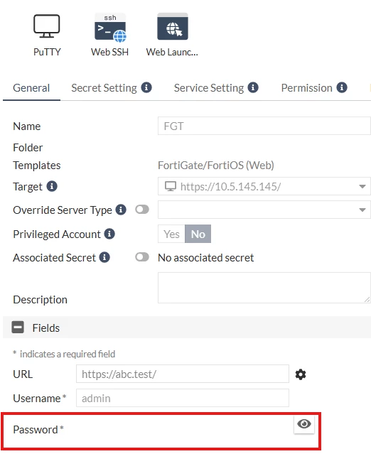Enable the Associated Secret switch
Viewport: 371px width, 454px height.
tap(142, 256)
